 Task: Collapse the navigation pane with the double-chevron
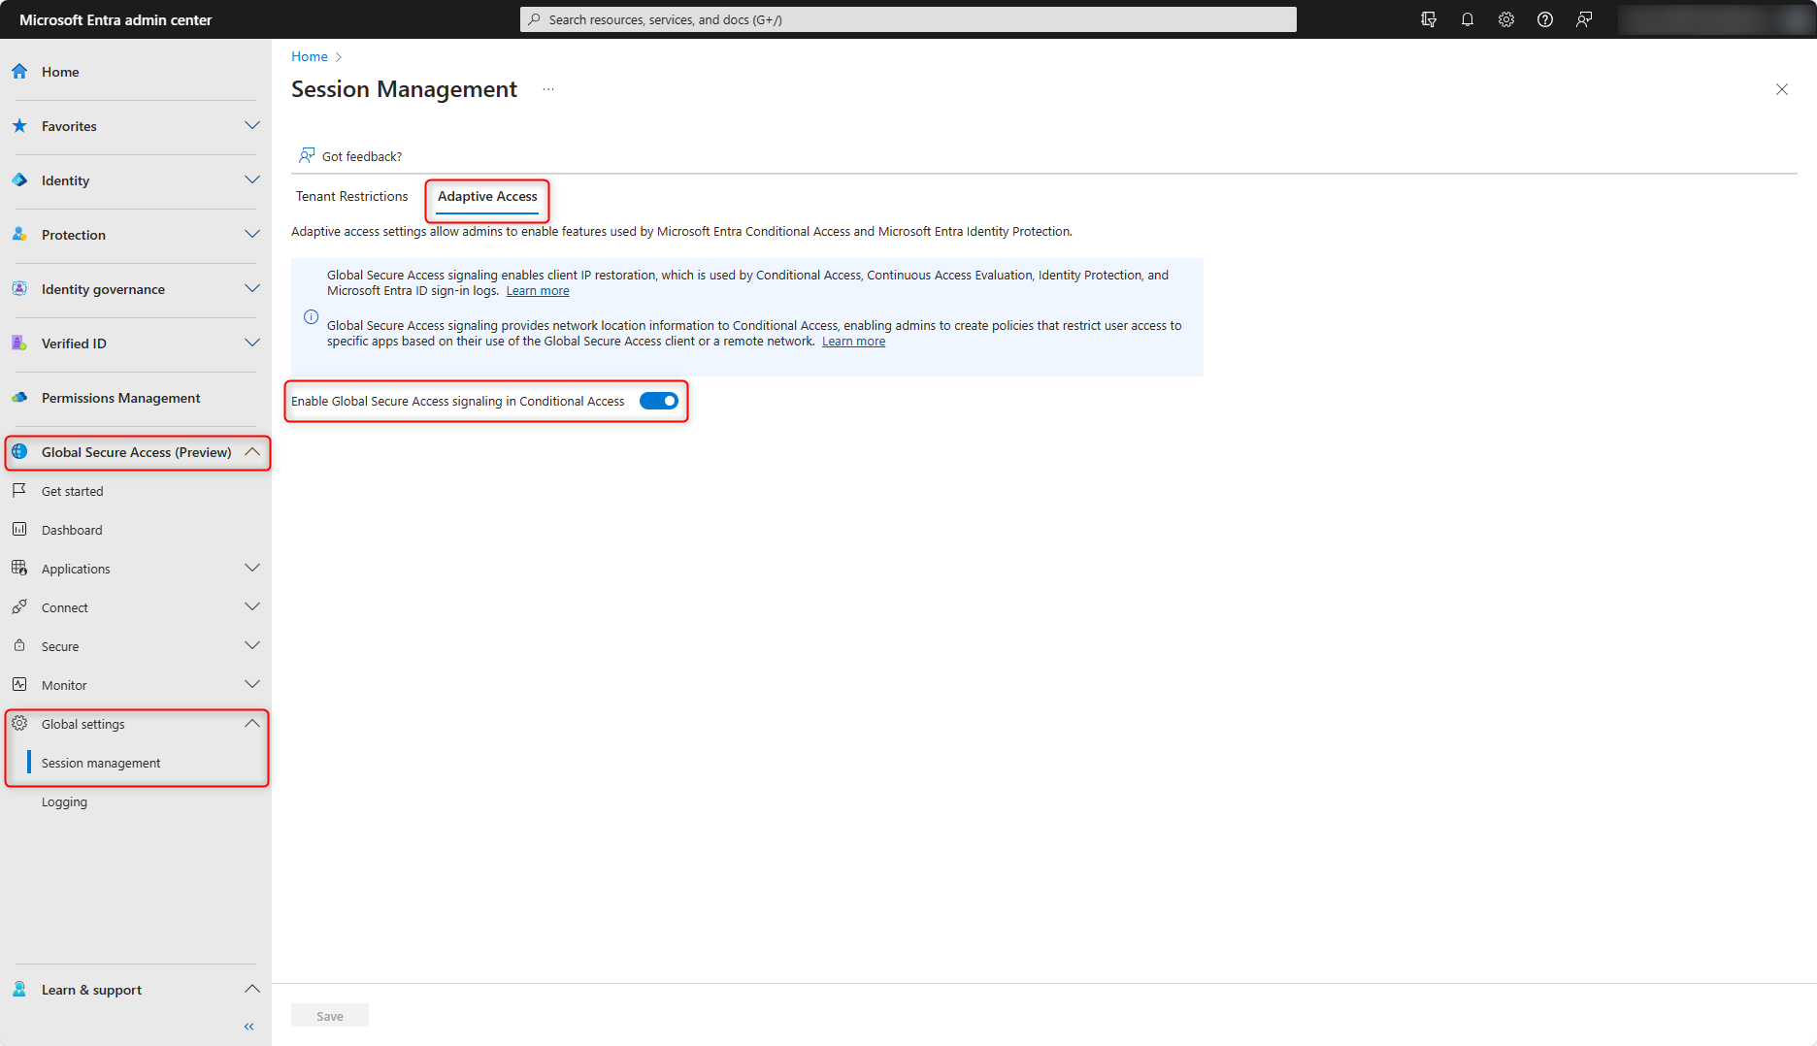click(x=248, y=1026)
